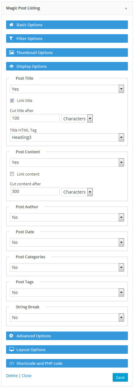Viewport: 134px width, 388px height.
Task: Change Characters unit for cut content
Action: point(77,192)
